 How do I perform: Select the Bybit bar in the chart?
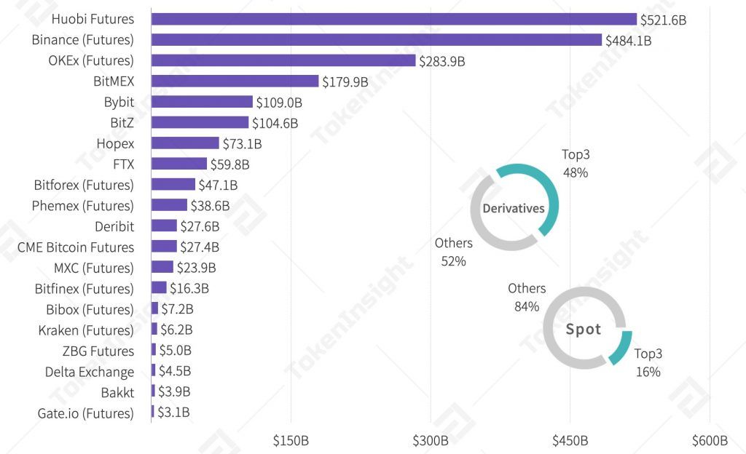tap(202, 102)
